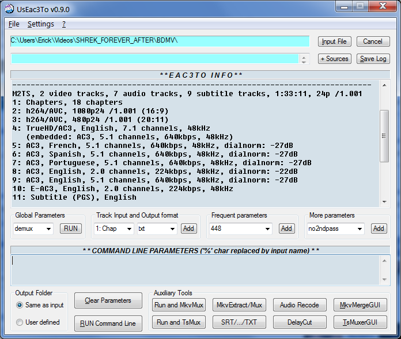Open the Settings menu
The width and height of the screenshot is (401, 339).
[41, 24]
